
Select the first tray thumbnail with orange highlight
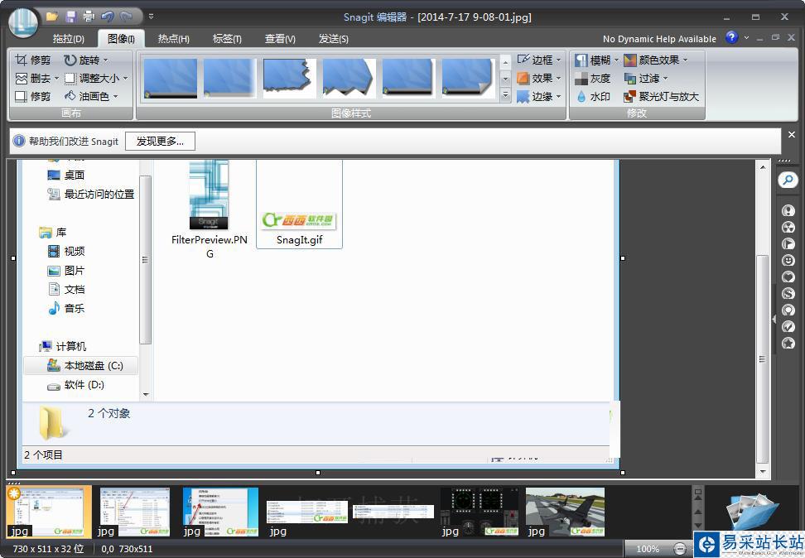pyautogui.click(x=49, y=512)
